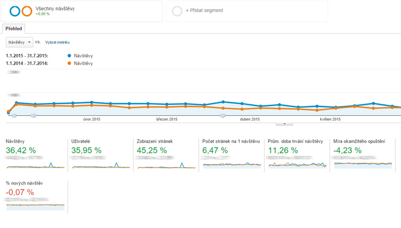Viewport: 401px width, 228px height.
Task: Click the Prům. doba trvání návštěvy sparkline
Action: point(297,166)
